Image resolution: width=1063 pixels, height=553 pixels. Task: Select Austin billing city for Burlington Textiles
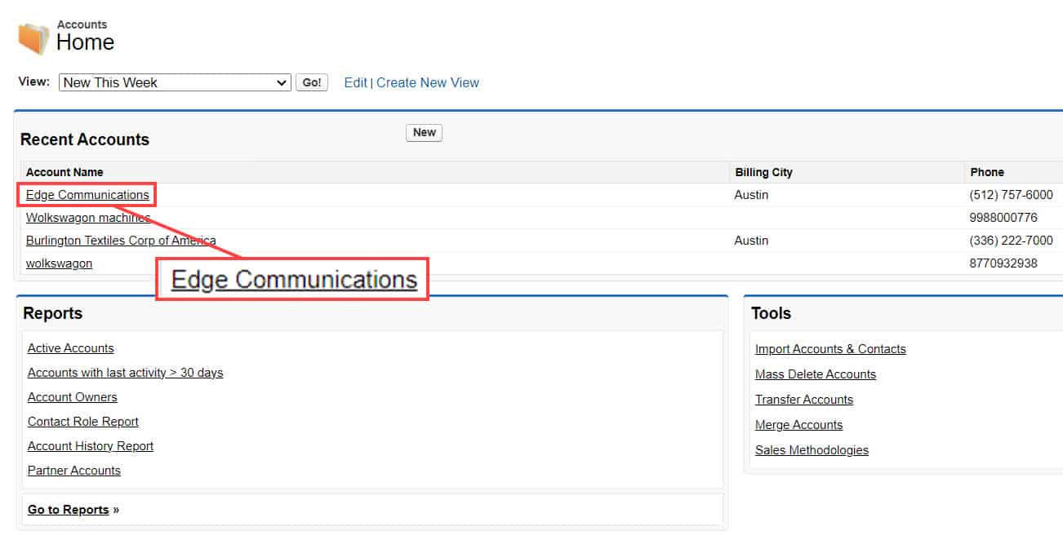(x=751, y=241)
